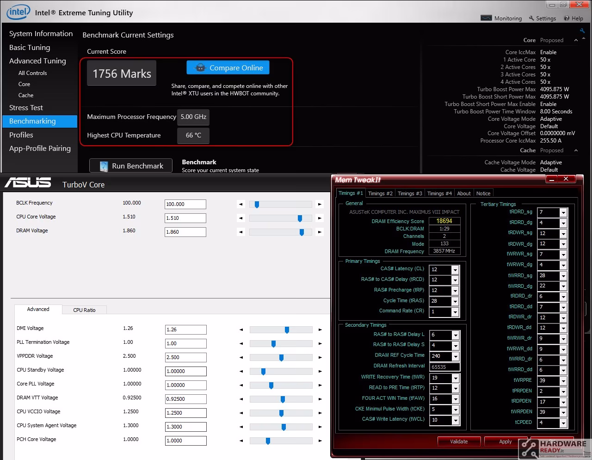Decrease CPU Core Voltage with left arrow

point(240,218)
